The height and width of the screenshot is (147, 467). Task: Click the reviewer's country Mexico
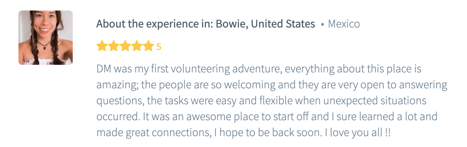click(344, 24)
